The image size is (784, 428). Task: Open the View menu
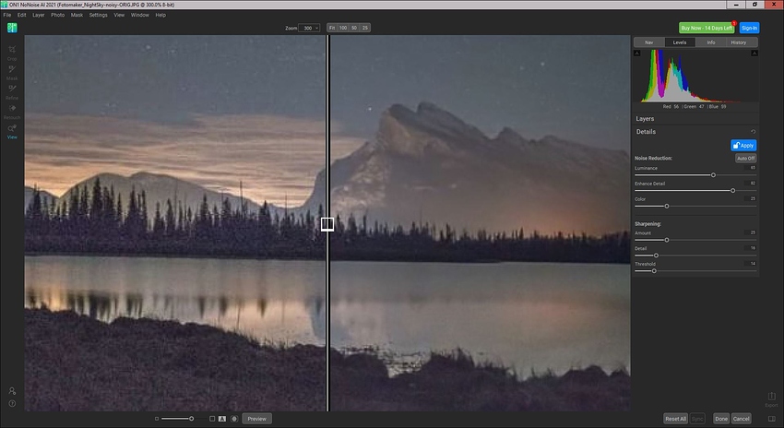tap(119, 15)
